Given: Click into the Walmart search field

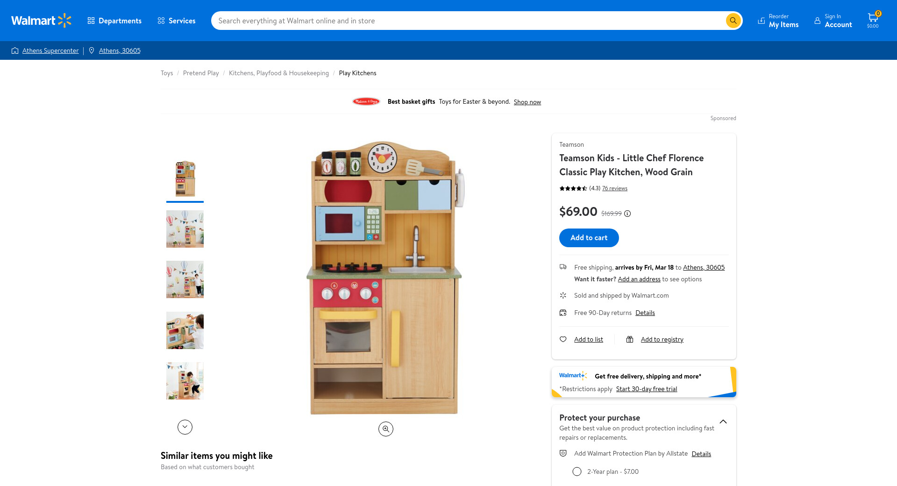Looking at the screenshot, I should click(x=467, y=21).
